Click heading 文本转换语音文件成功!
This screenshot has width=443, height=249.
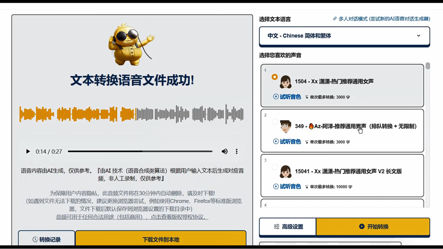pyautogui.click(x=132, y=80)
